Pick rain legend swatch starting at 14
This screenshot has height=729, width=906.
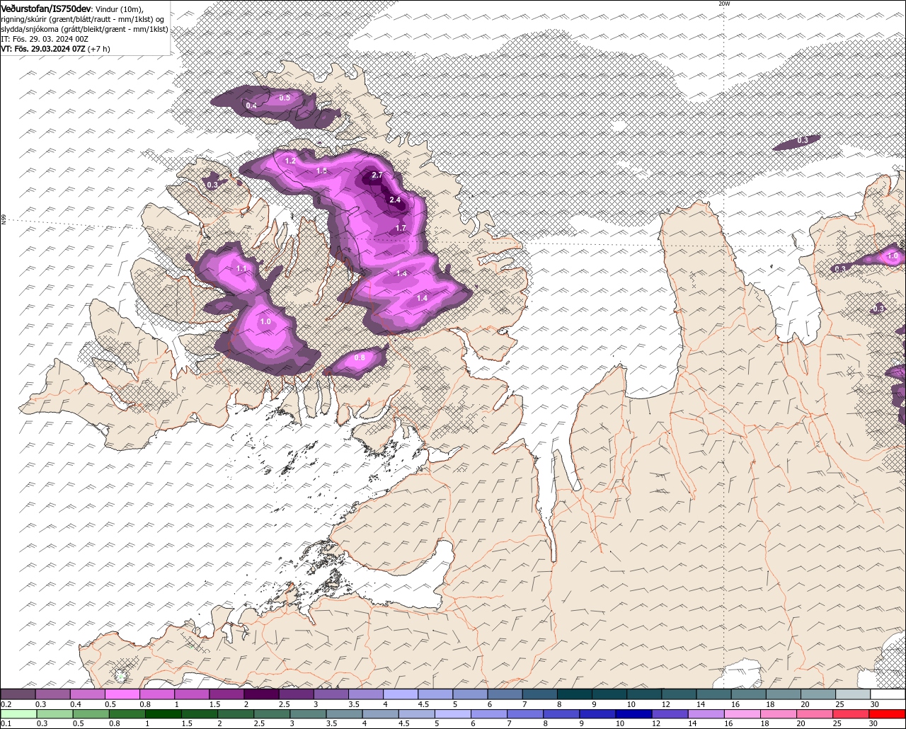[706, 714]
